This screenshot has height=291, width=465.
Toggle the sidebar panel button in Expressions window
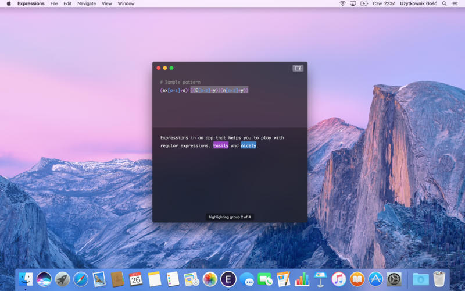pyautogui.click(x=298, y=68)
